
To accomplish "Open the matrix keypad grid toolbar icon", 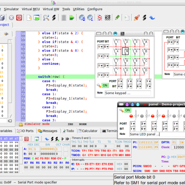I will 107,18.
